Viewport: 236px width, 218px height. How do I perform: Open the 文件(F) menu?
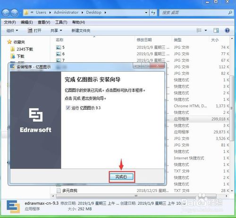[x=10, y=22]
